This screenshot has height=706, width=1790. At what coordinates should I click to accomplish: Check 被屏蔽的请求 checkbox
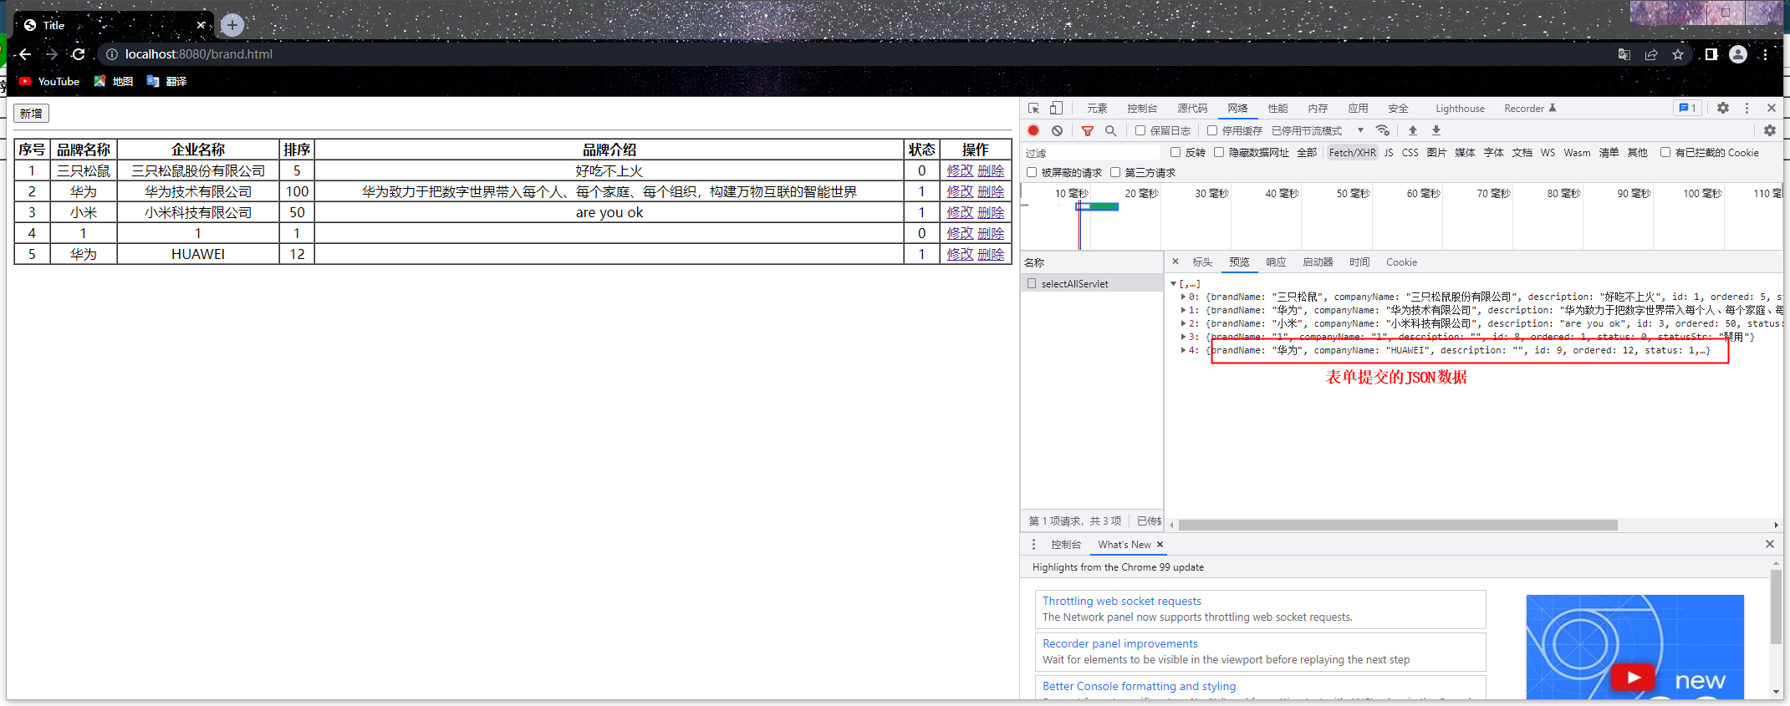point(1032,172)
